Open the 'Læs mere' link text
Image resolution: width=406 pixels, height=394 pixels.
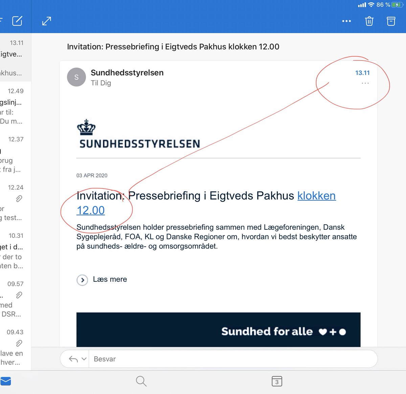(x=110, y=279)
